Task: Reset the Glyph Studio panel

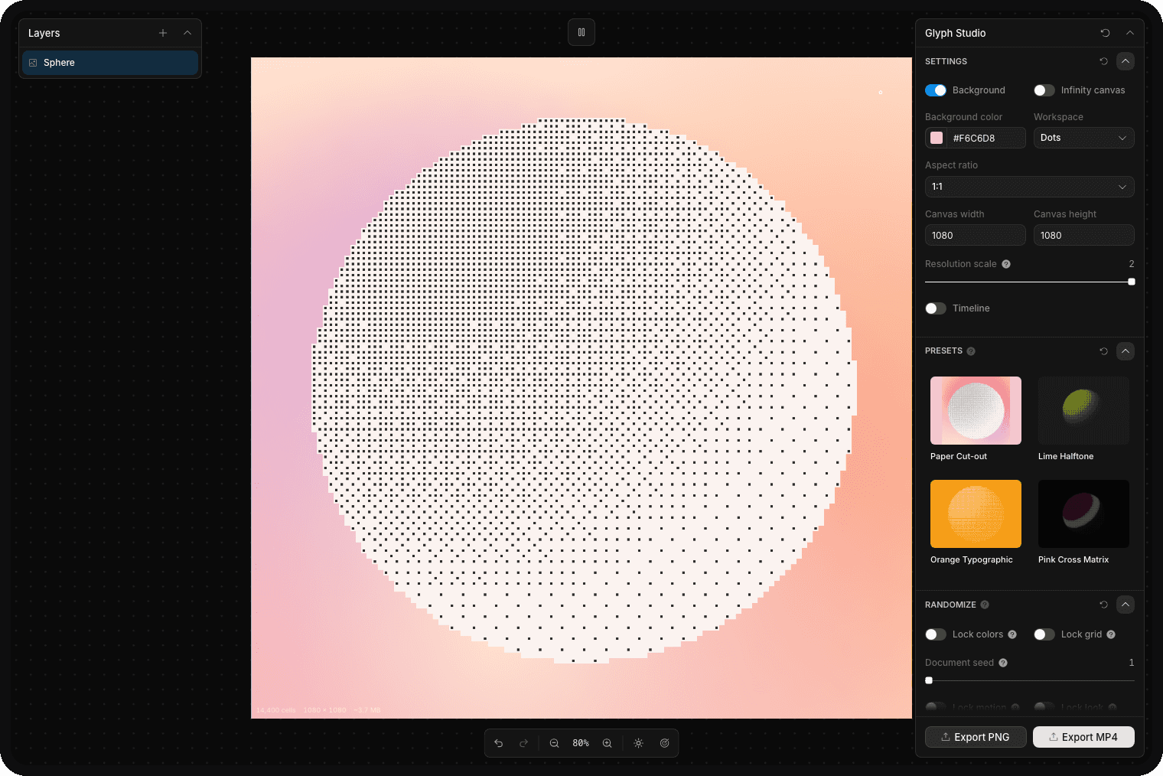Action: (1105, 33)
